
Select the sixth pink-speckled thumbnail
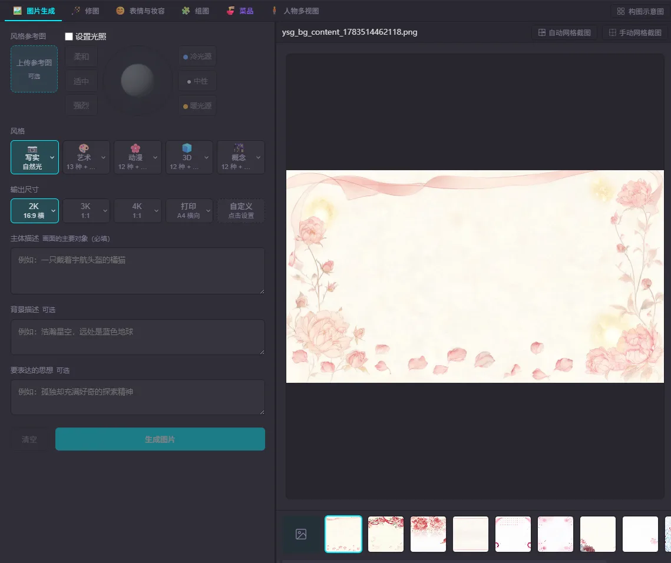tap(556, 534)
